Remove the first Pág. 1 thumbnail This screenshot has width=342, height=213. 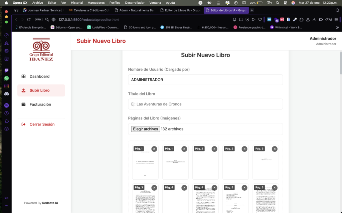click(154, 149)
